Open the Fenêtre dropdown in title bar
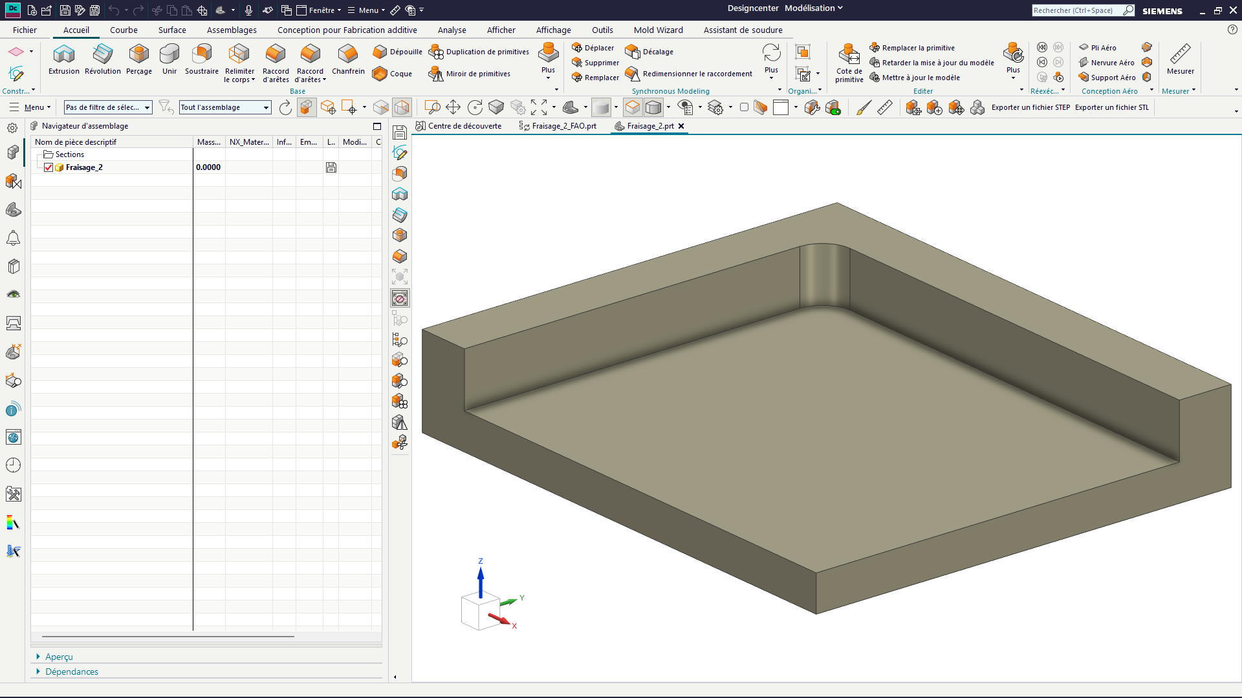The width and height of the screenshot is (1242, 698). point(319,10)
